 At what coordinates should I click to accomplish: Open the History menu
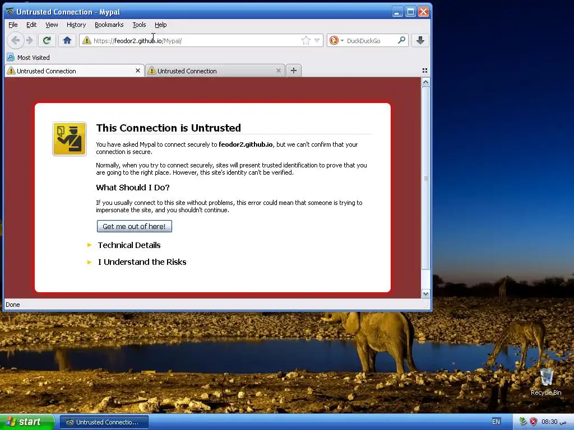[x=76, y=25]
